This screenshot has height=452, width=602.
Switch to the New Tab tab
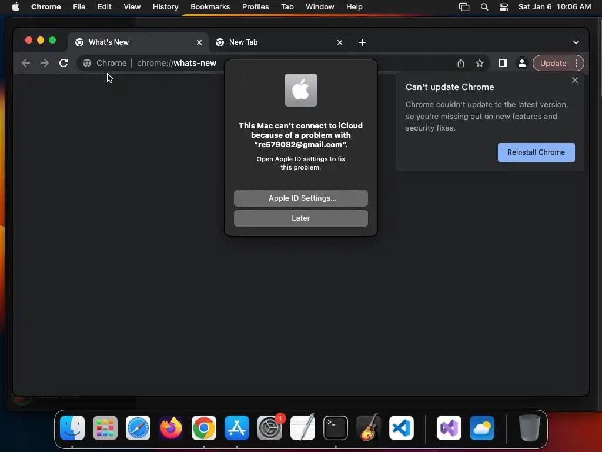coord(279,42)
